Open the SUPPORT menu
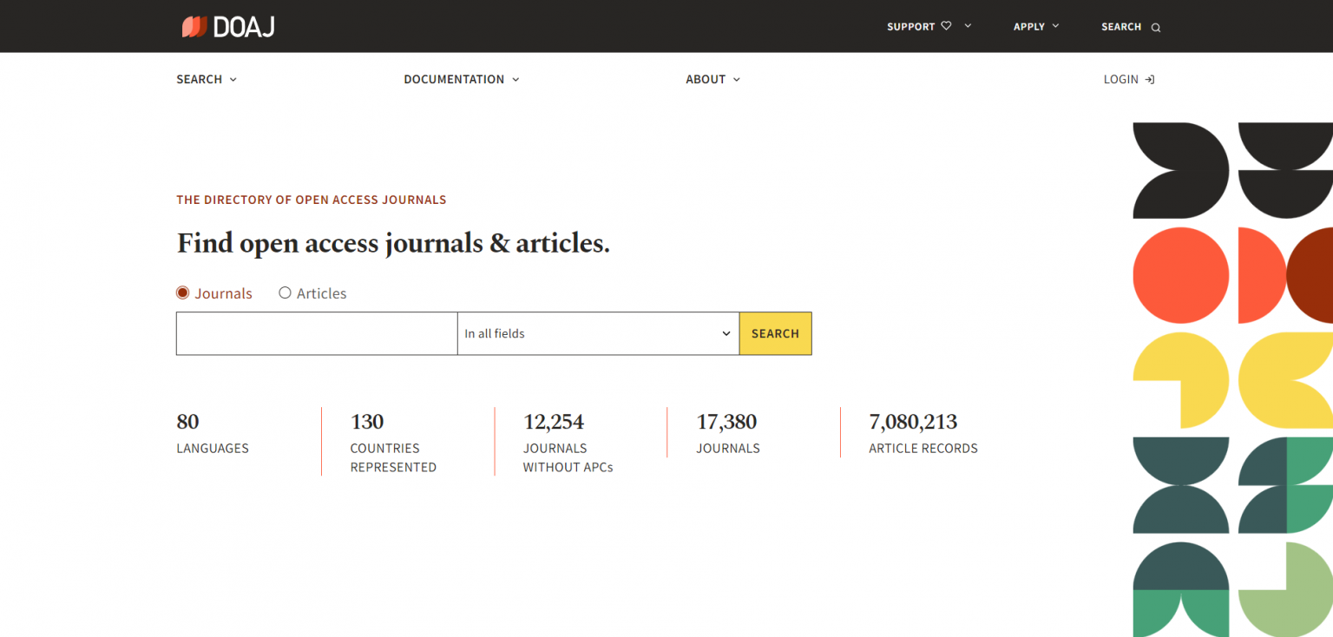Screen dimensions: 1333x637 [911, 26]
